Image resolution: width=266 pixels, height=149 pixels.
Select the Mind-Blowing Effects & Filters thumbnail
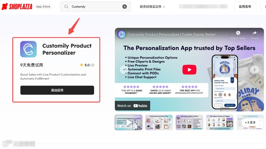click(x=189, y=123)
